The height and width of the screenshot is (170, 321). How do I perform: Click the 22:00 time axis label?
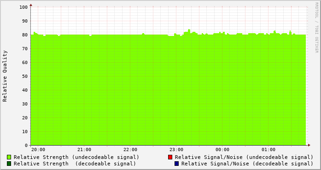click(130, 150)
